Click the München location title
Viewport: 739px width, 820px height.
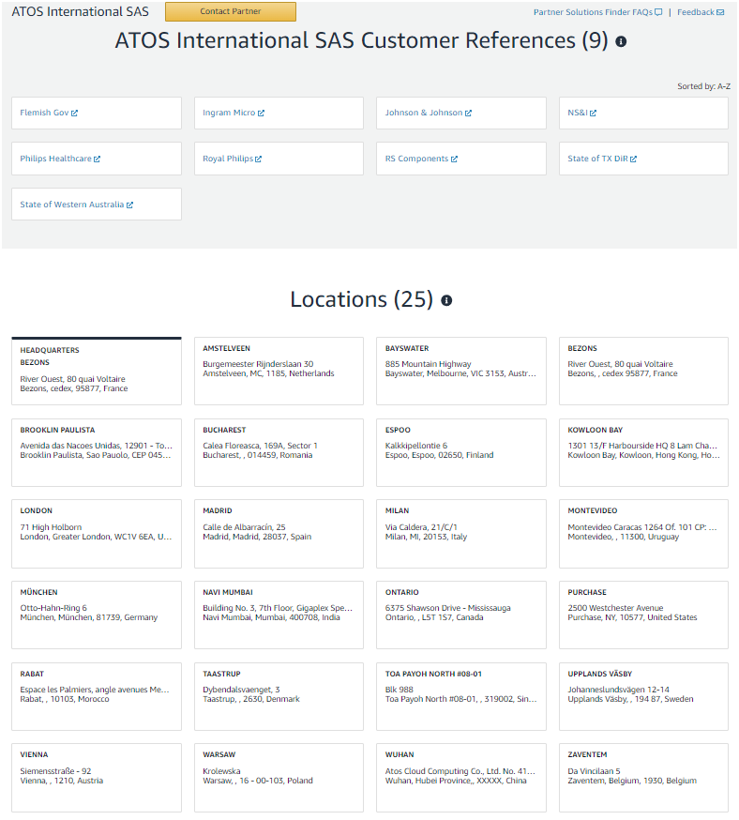point(38,592)
